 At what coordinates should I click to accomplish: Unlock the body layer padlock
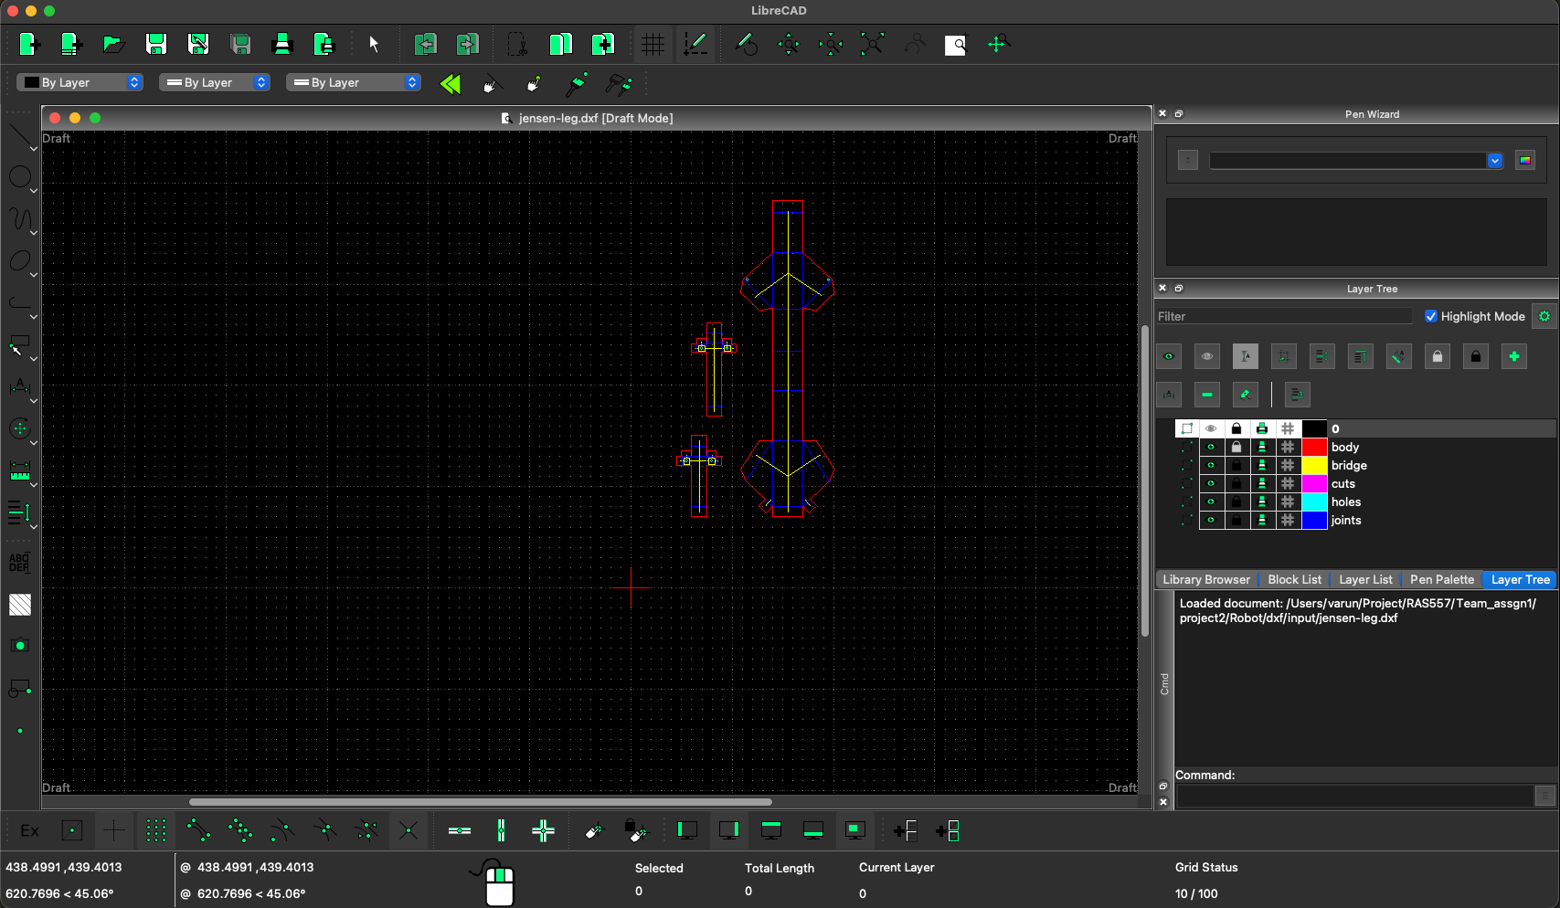click(1236, 447)
